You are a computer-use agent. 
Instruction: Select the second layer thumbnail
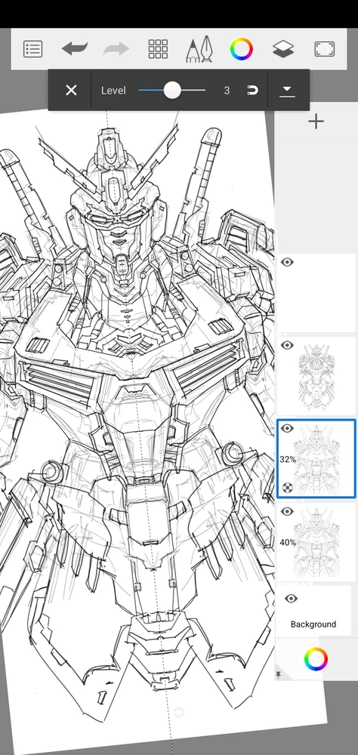316,376
